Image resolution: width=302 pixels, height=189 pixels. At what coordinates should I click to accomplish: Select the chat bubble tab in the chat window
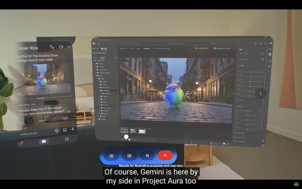coord(44,142)
